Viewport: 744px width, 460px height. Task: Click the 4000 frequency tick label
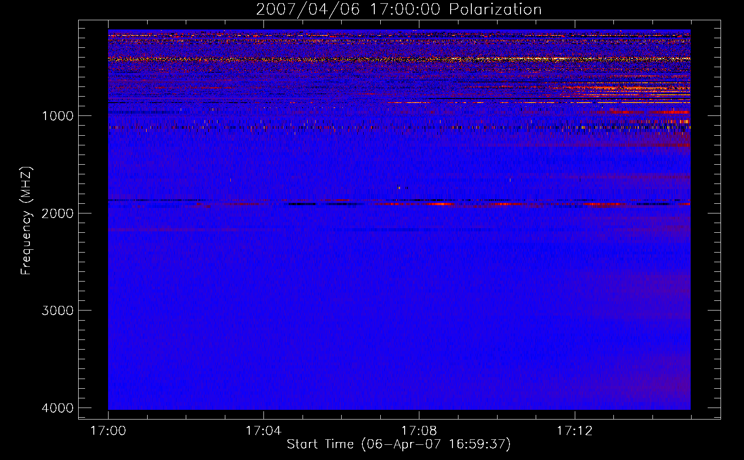pos(58,408)
